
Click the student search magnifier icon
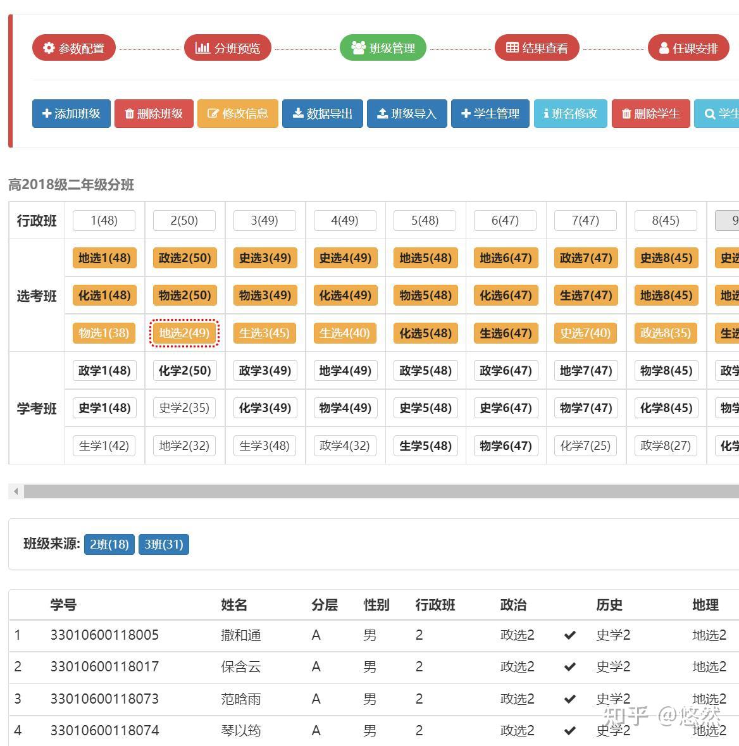coord(710,114)
